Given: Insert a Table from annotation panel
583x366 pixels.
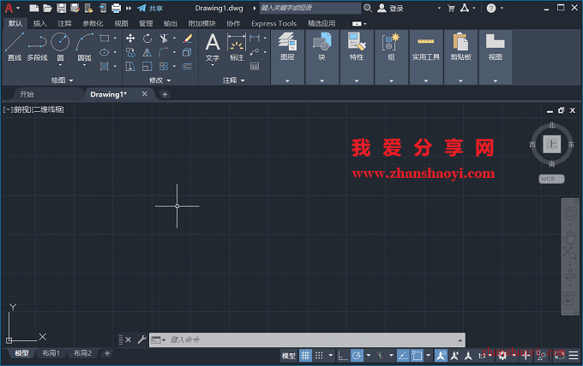Looking at the screenshot, I should [255, 67].
